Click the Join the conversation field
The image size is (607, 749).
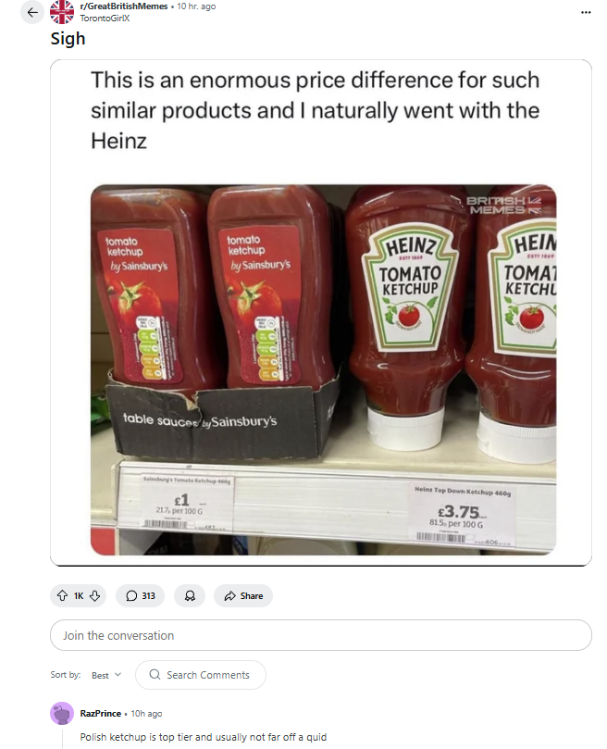(x=320, y=635)
